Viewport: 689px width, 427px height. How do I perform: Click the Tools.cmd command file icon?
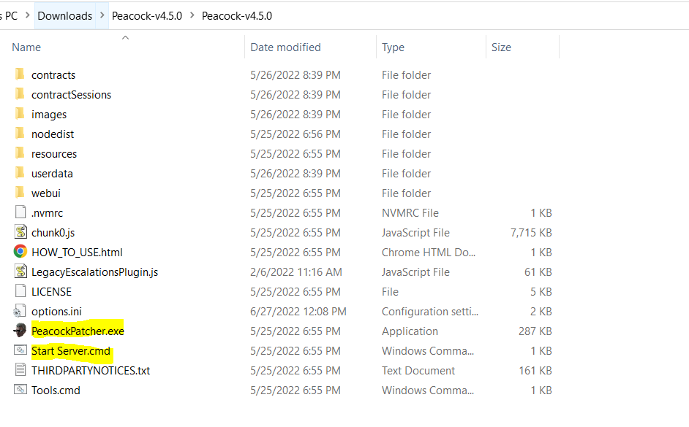pyautogui.click(x=21, y=390)
